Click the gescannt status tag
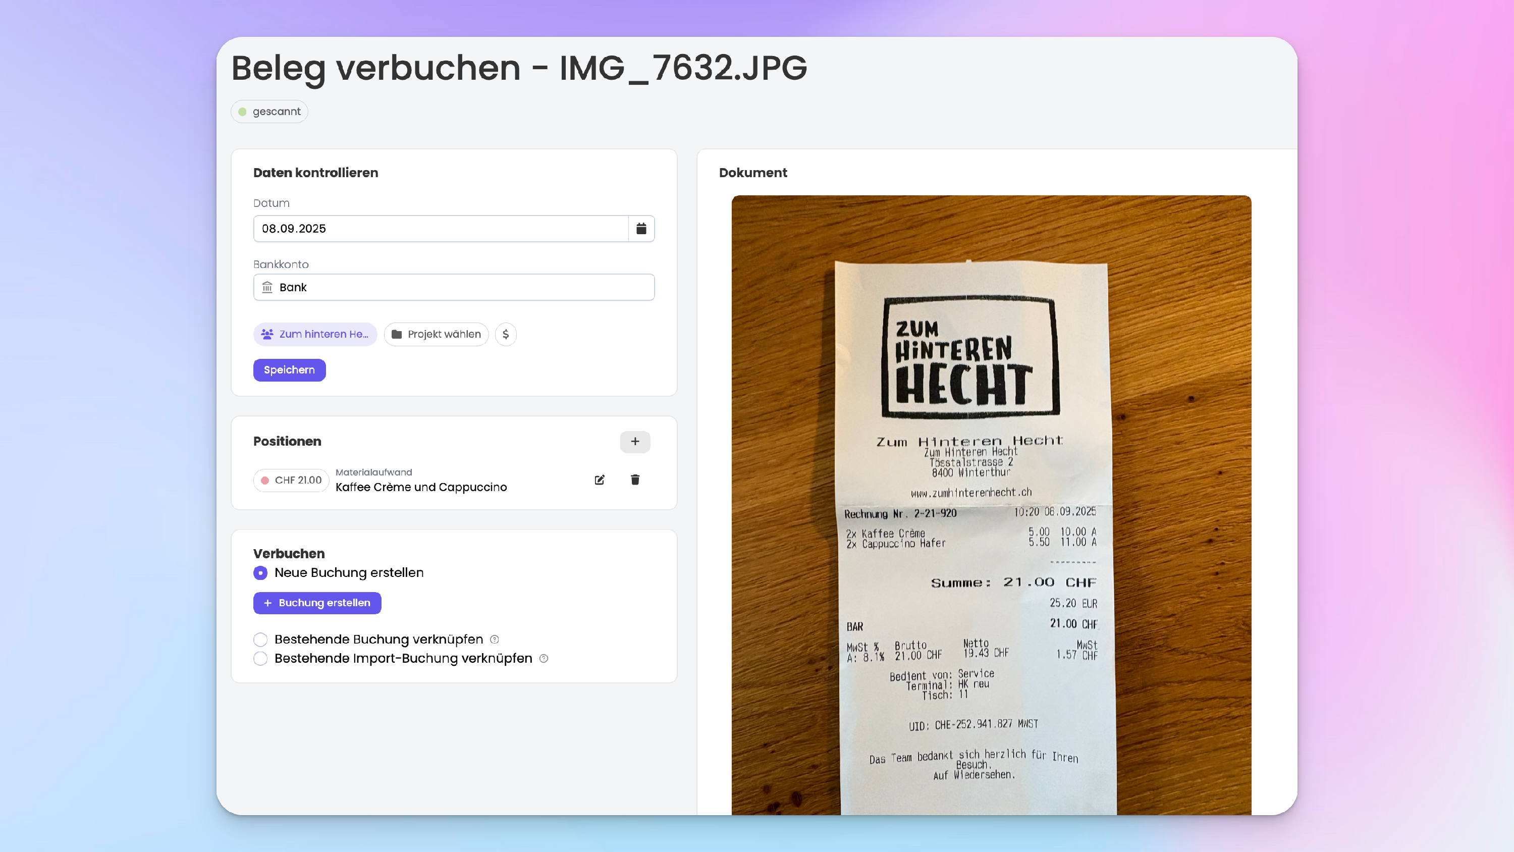The height and width of the screenshot is (852, 1514). click(x=270, y=112)
